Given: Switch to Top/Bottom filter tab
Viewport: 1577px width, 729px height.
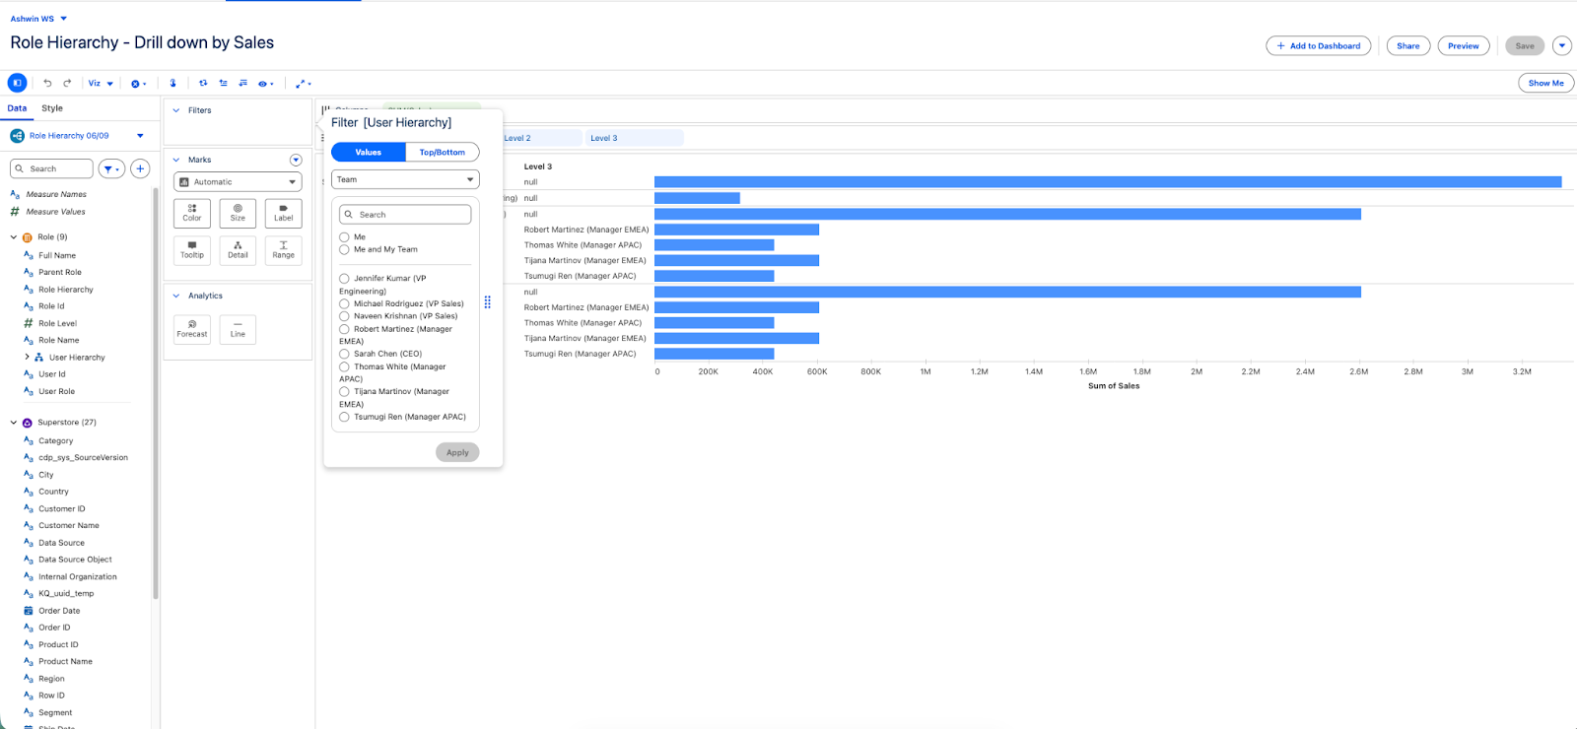Looking at the screenshot, I should tap(443, 153).
